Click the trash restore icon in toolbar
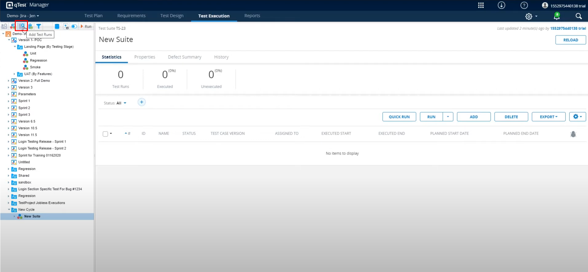 (30, 26)
